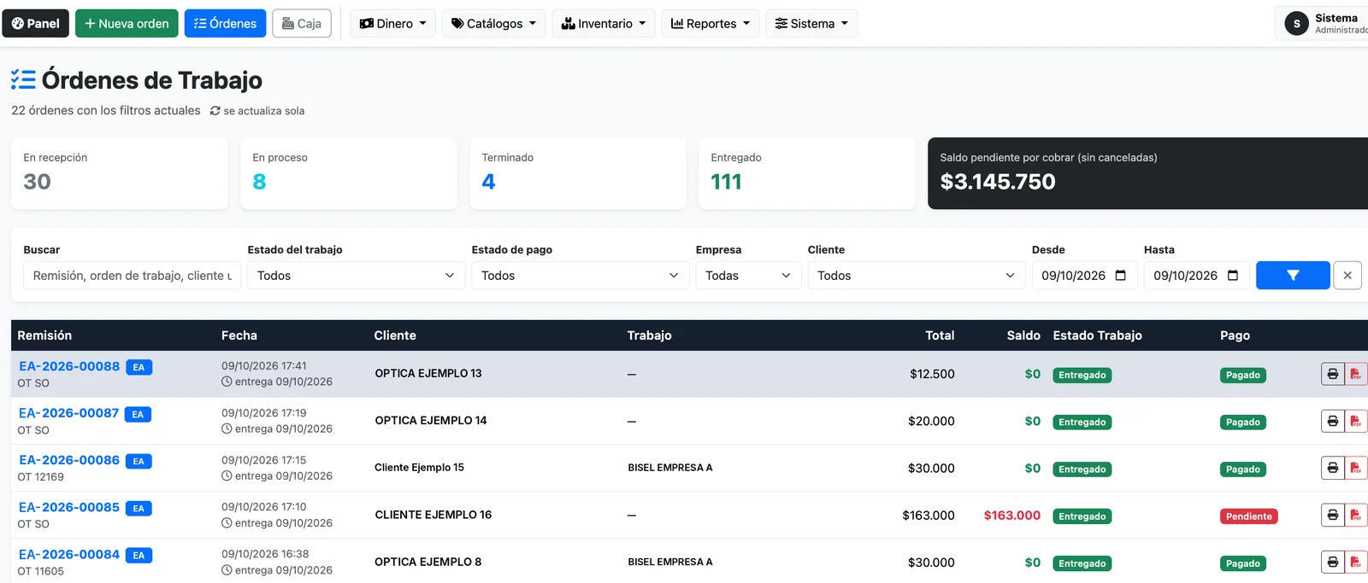Export order EA-2026-00088 as PDF
Image resolution: width=1368 pixels, height=583 pixels.
pos(1356,374)
